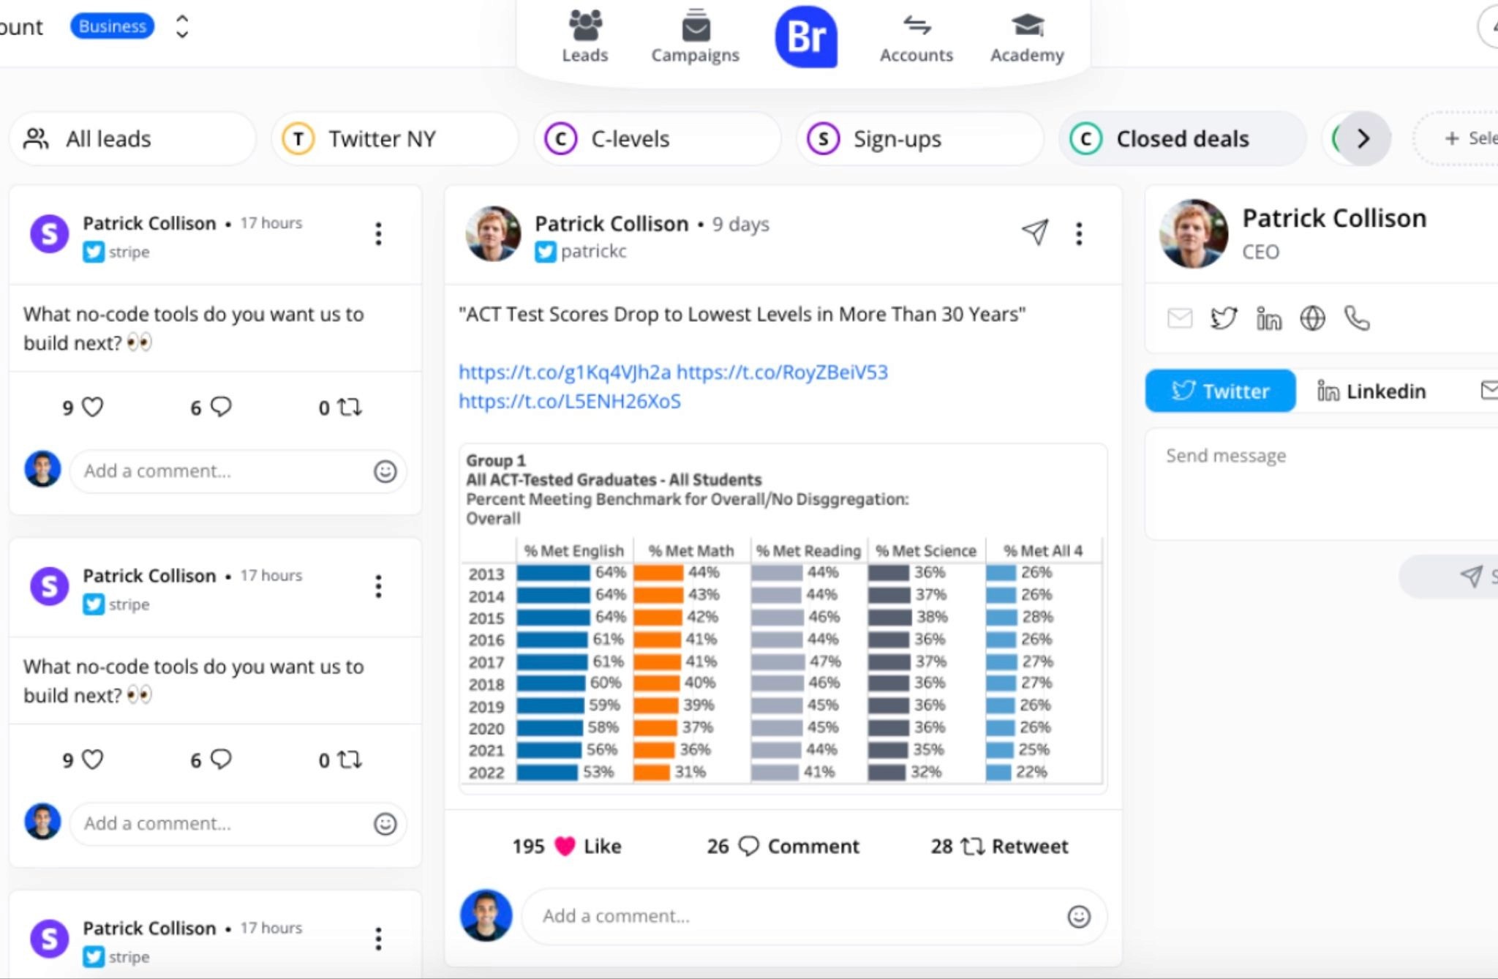
Task: Click Patrick Collison avatar in center post
Action: tap(493, 233)
